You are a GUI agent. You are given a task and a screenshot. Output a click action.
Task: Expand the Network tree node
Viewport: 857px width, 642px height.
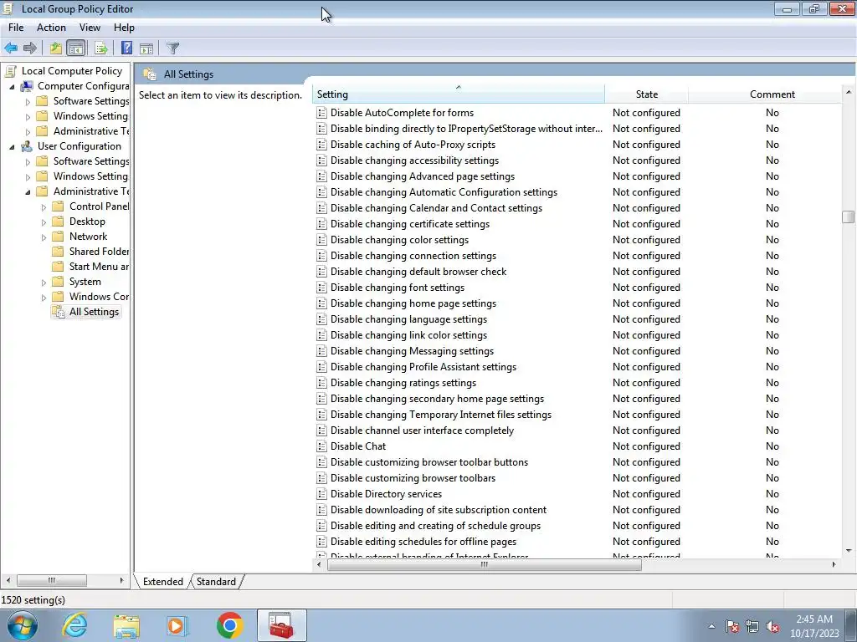pos(44,237)
